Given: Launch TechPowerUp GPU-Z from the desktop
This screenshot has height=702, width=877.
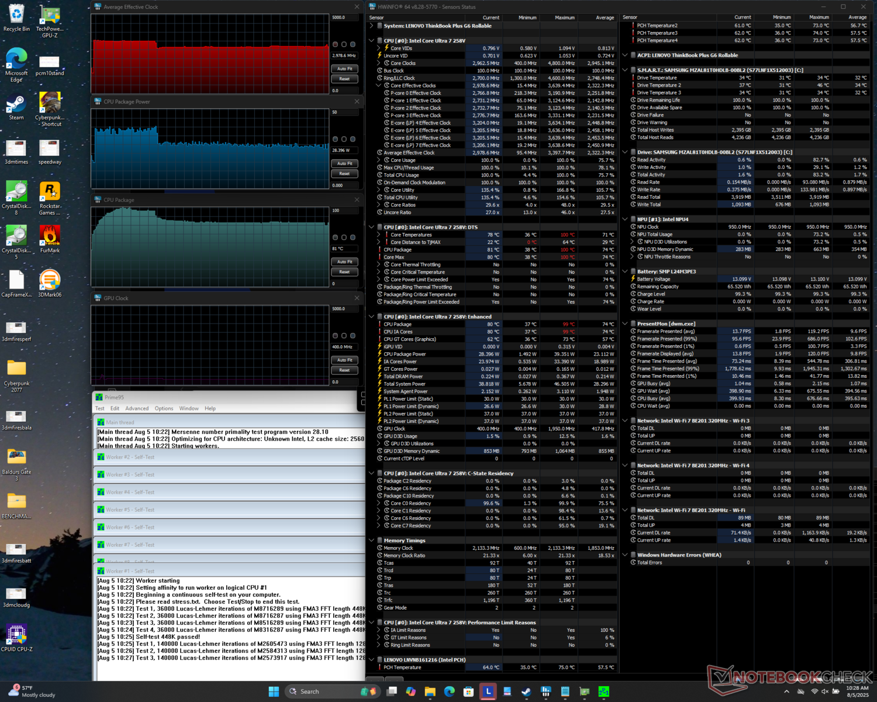Looking at the screenshot, I should 50,21.
